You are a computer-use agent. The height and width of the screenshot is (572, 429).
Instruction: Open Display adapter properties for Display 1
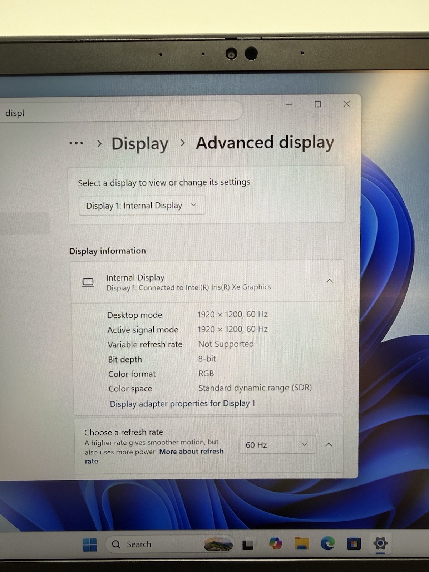click(x=182, y=404)
